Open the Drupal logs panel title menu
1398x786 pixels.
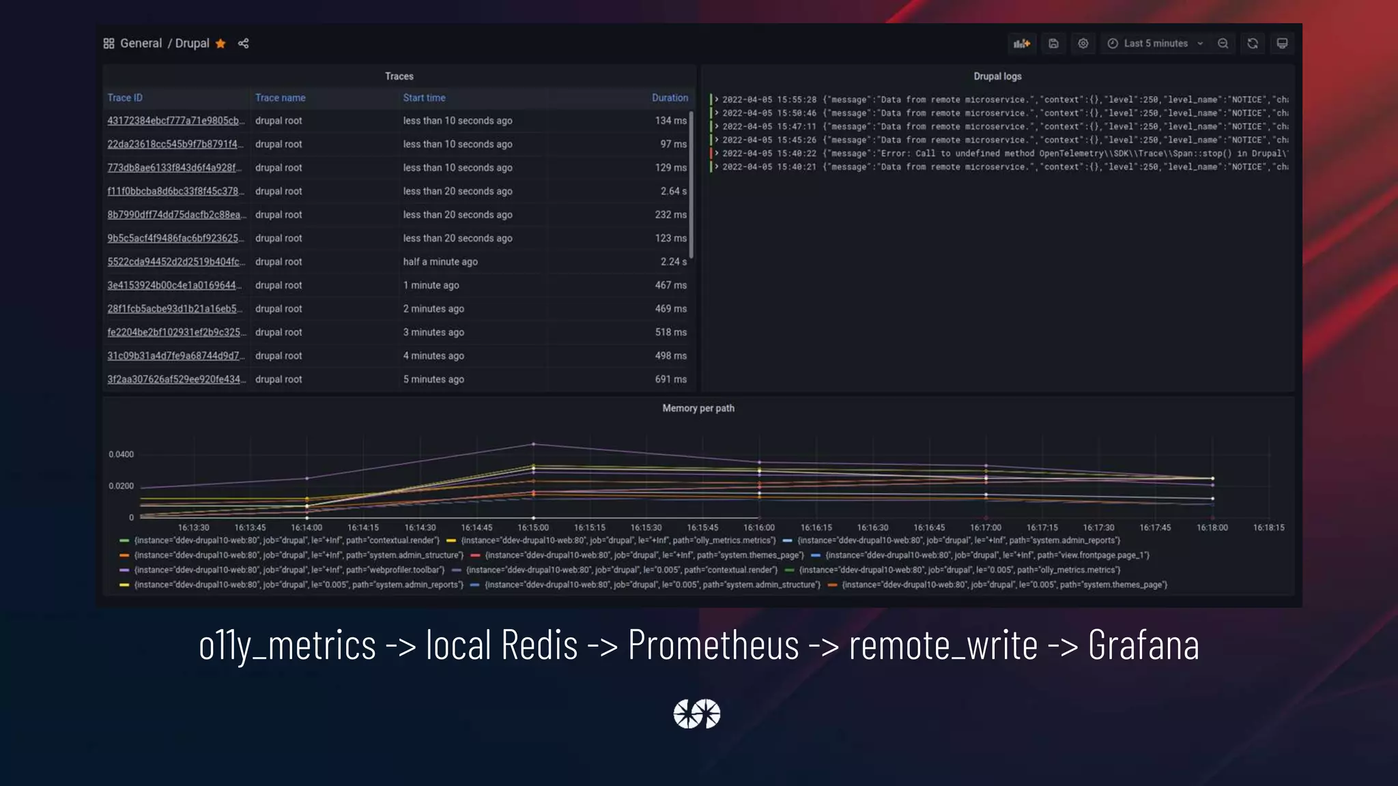(997, 76)
